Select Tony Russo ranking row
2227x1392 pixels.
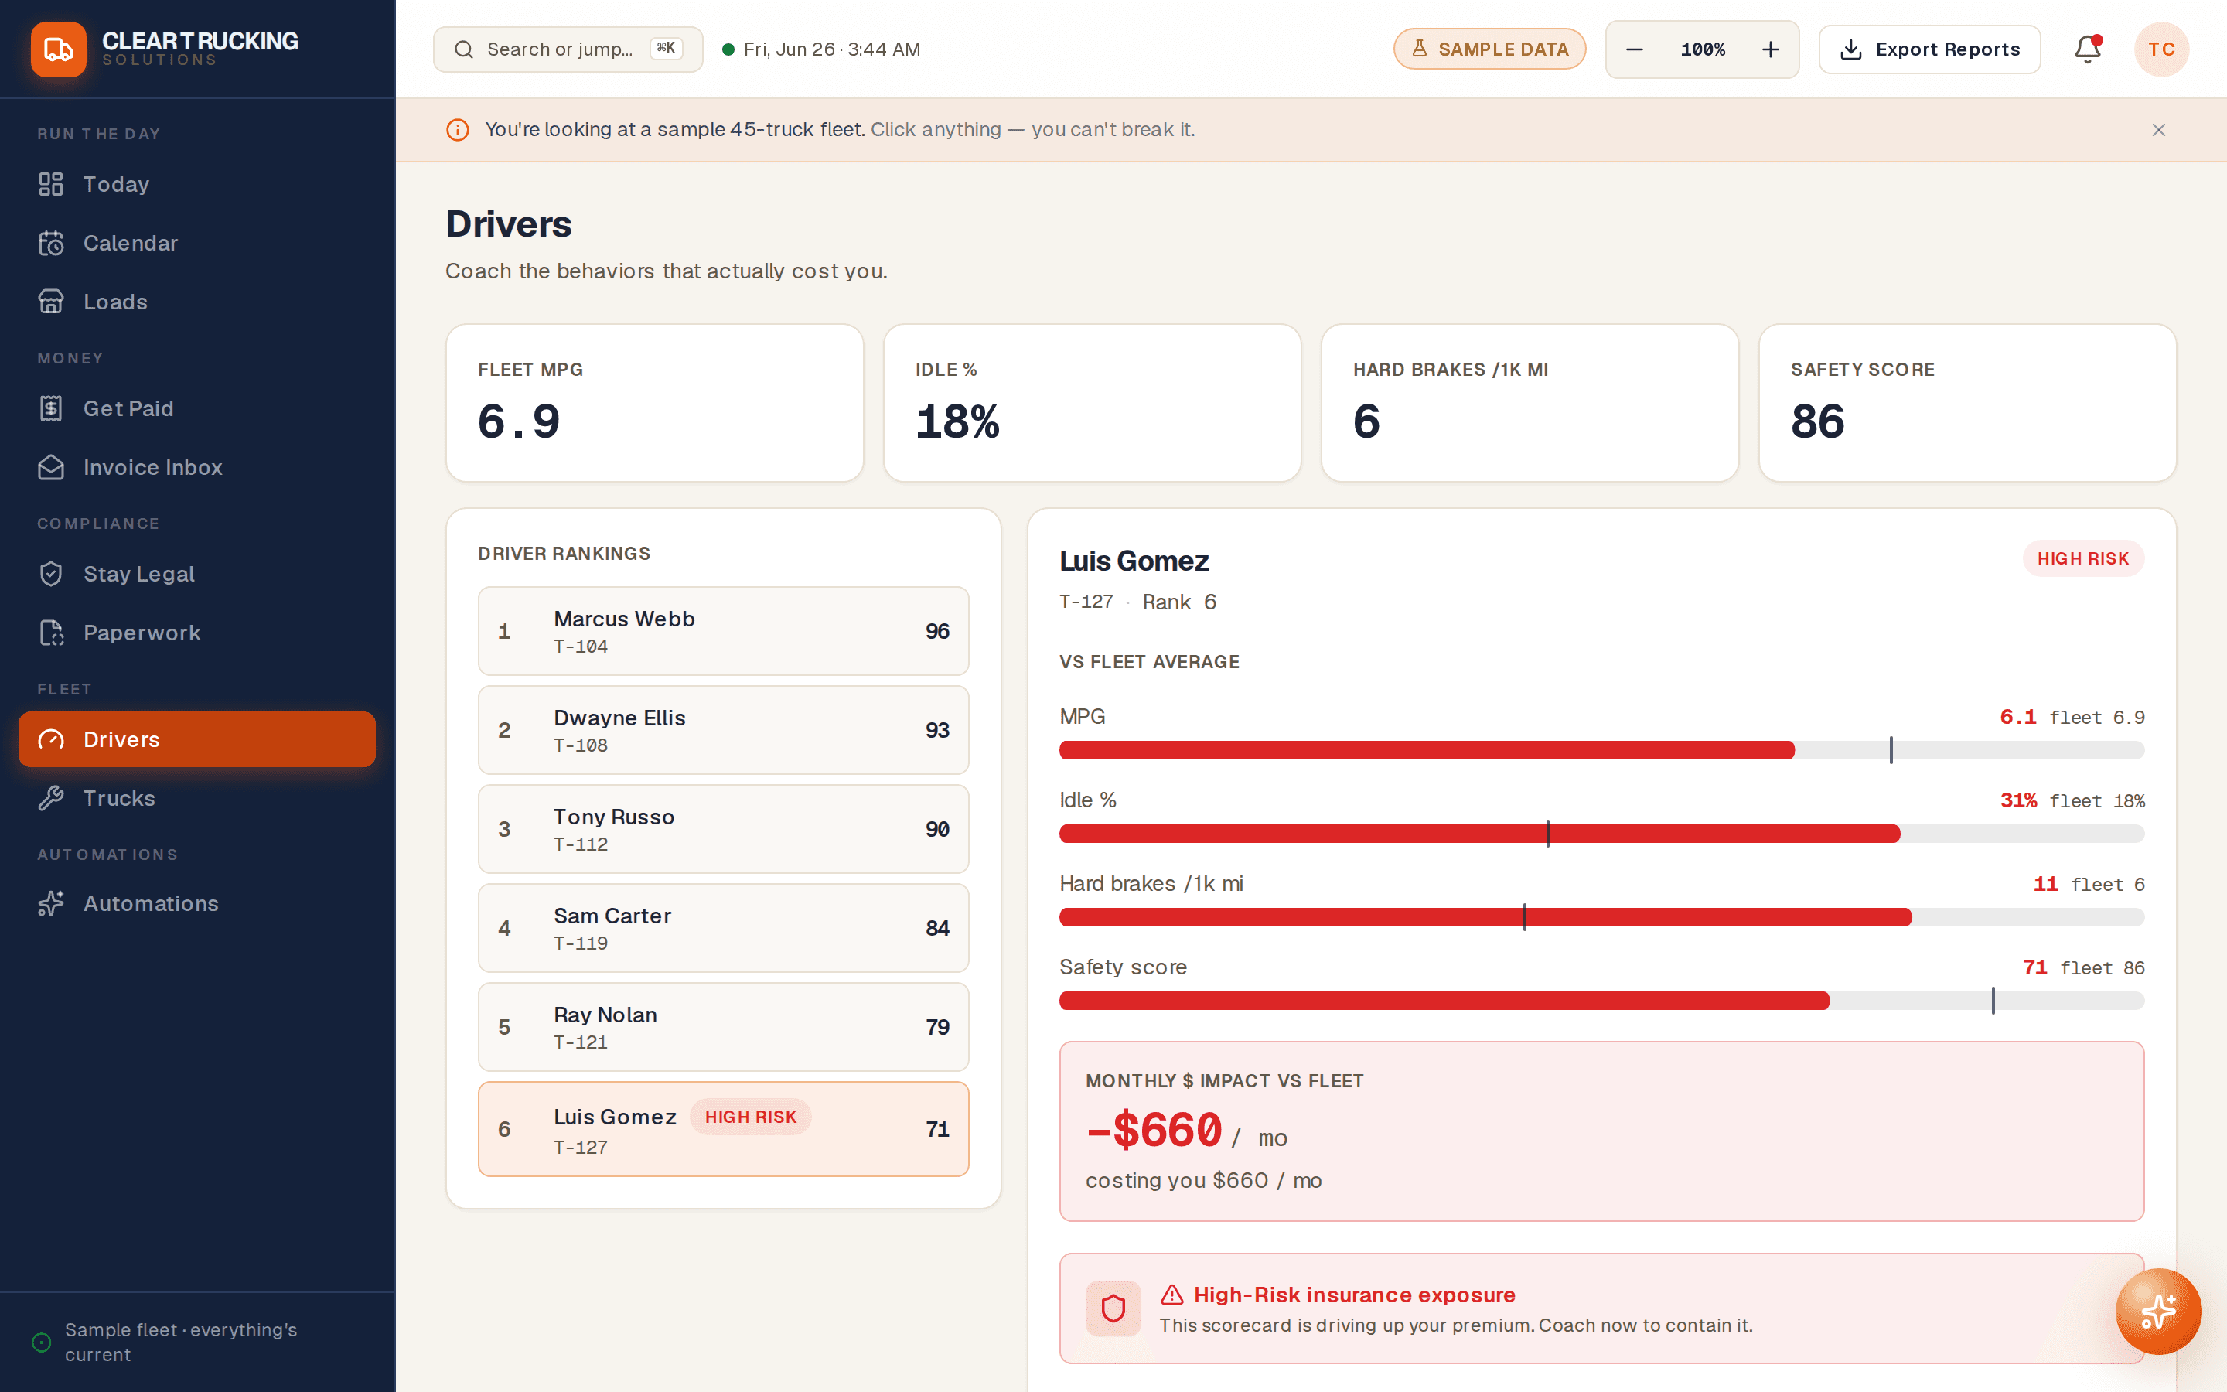[723, 828]
